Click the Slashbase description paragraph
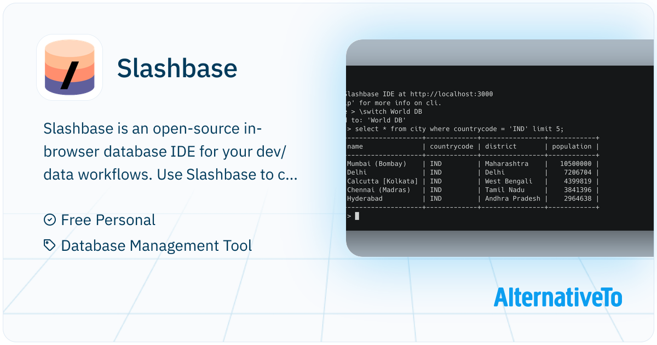Viewport: 657px width, 345px height. pyautogui.click(x=170, y=152)
